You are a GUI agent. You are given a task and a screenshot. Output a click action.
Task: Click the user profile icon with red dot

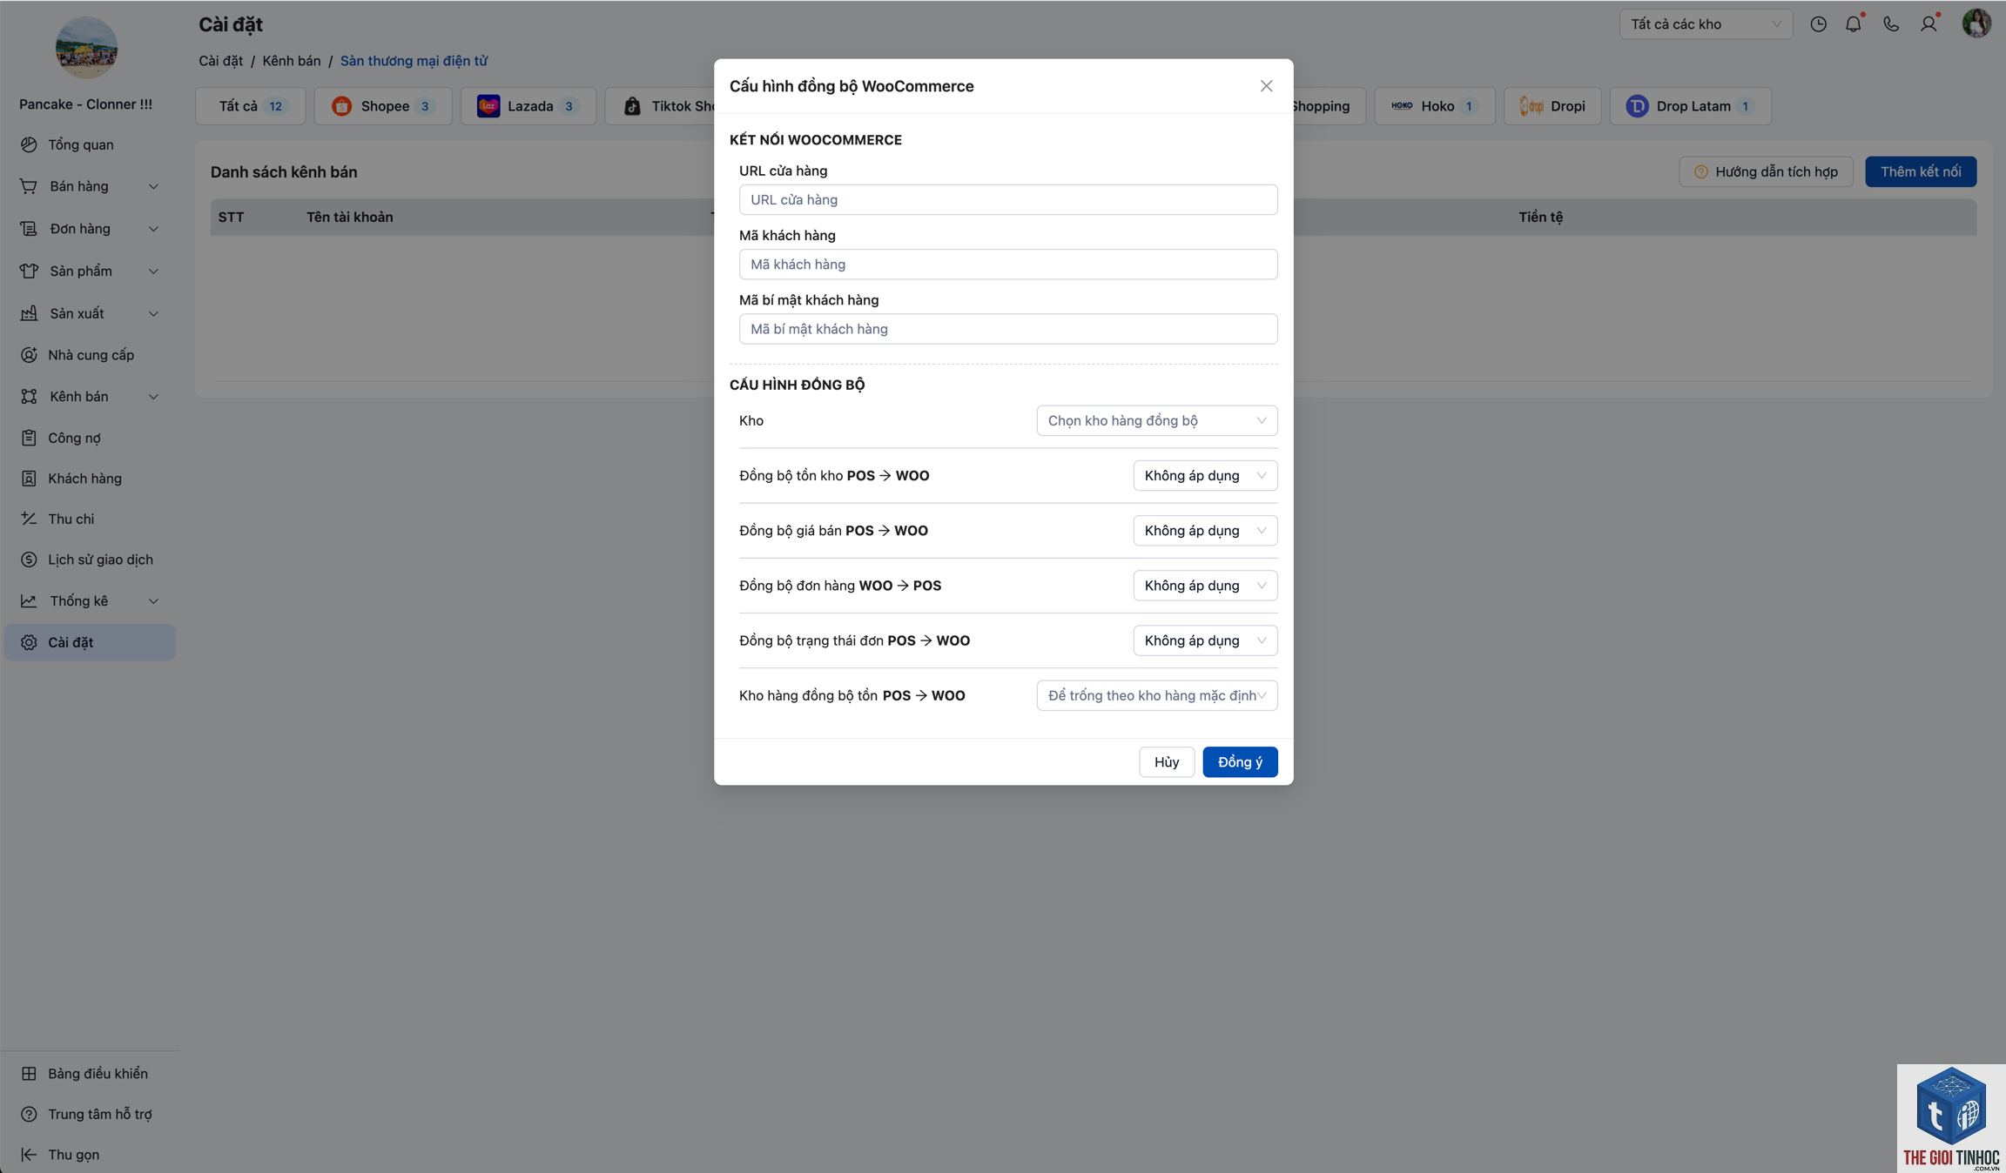(1929, 23)
